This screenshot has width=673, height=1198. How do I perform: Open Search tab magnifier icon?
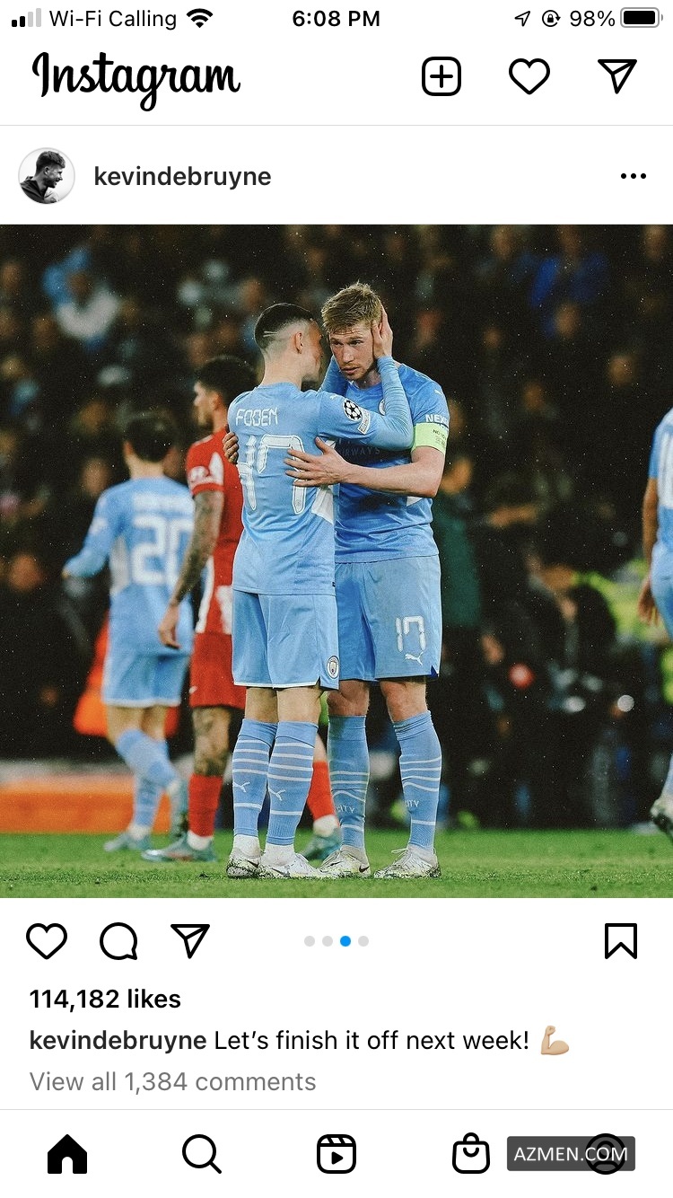tap(202, 1154)
